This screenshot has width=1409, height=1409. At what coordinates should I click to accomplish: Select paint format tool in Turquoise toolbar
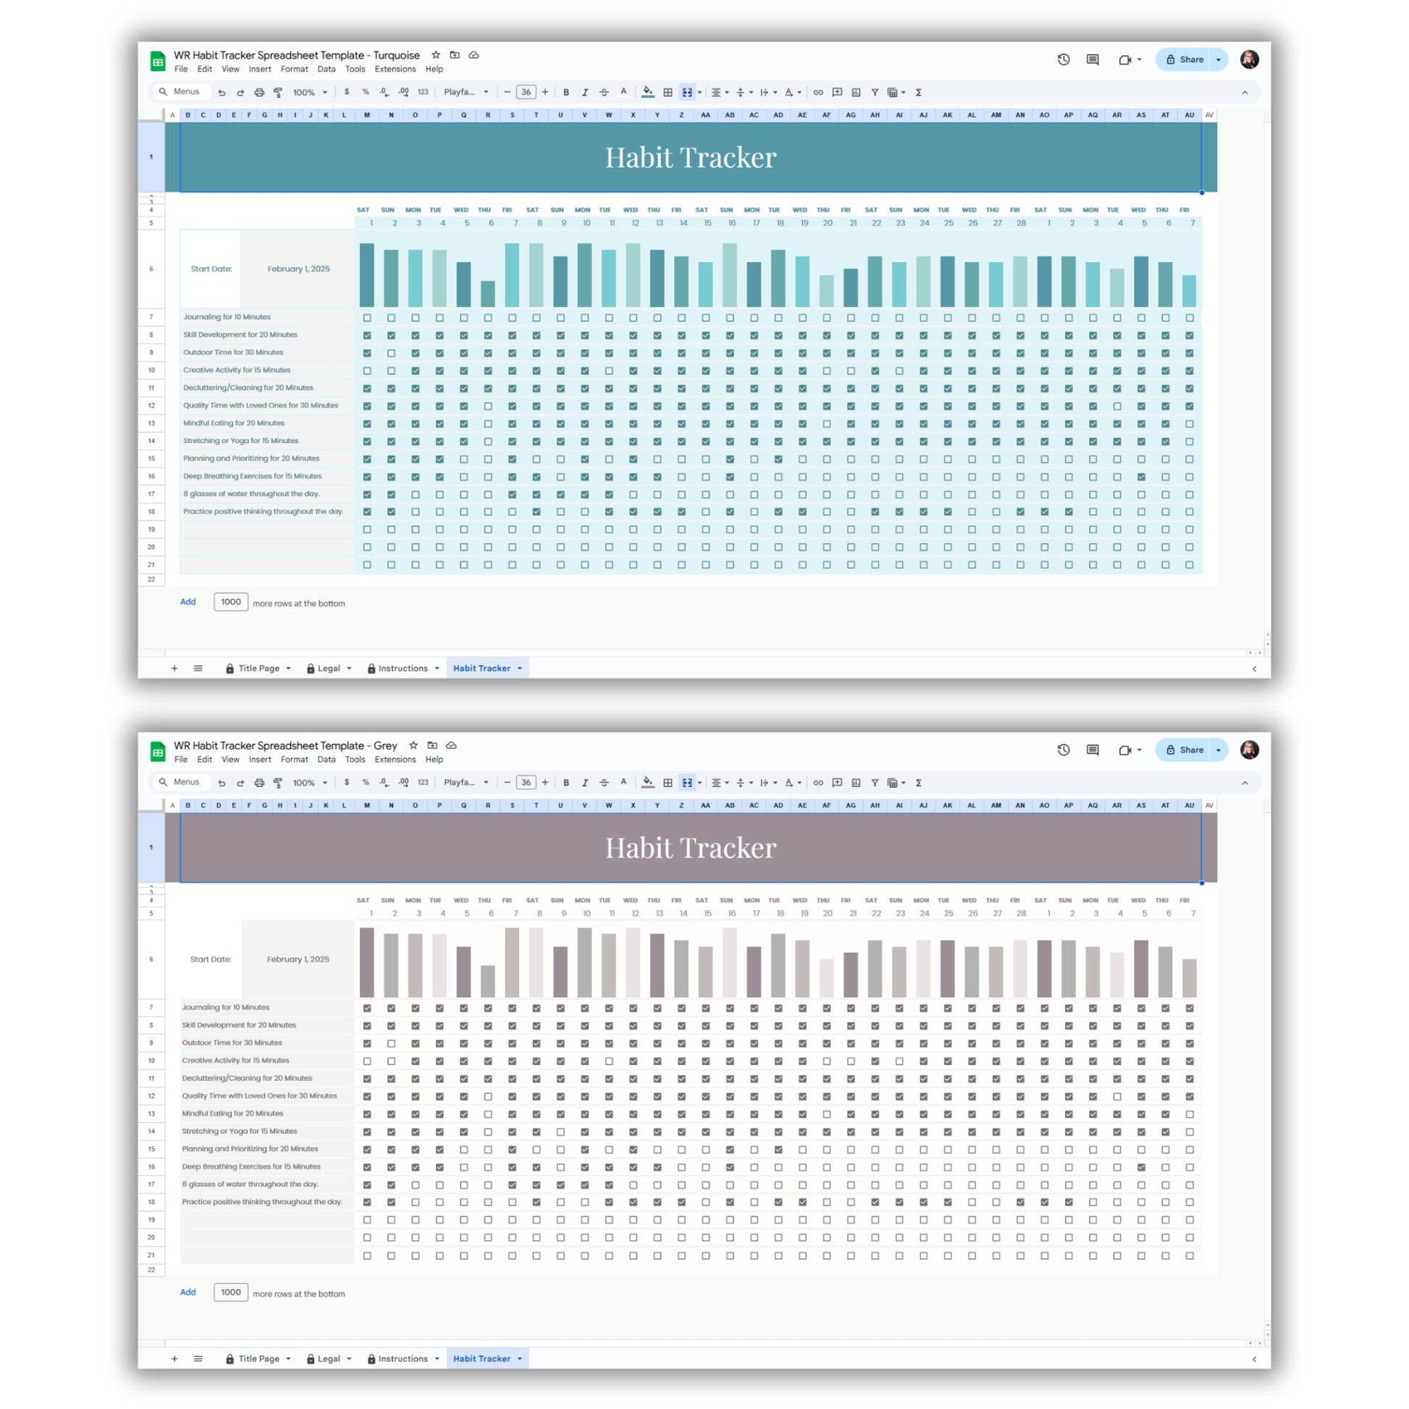(278, 93)
